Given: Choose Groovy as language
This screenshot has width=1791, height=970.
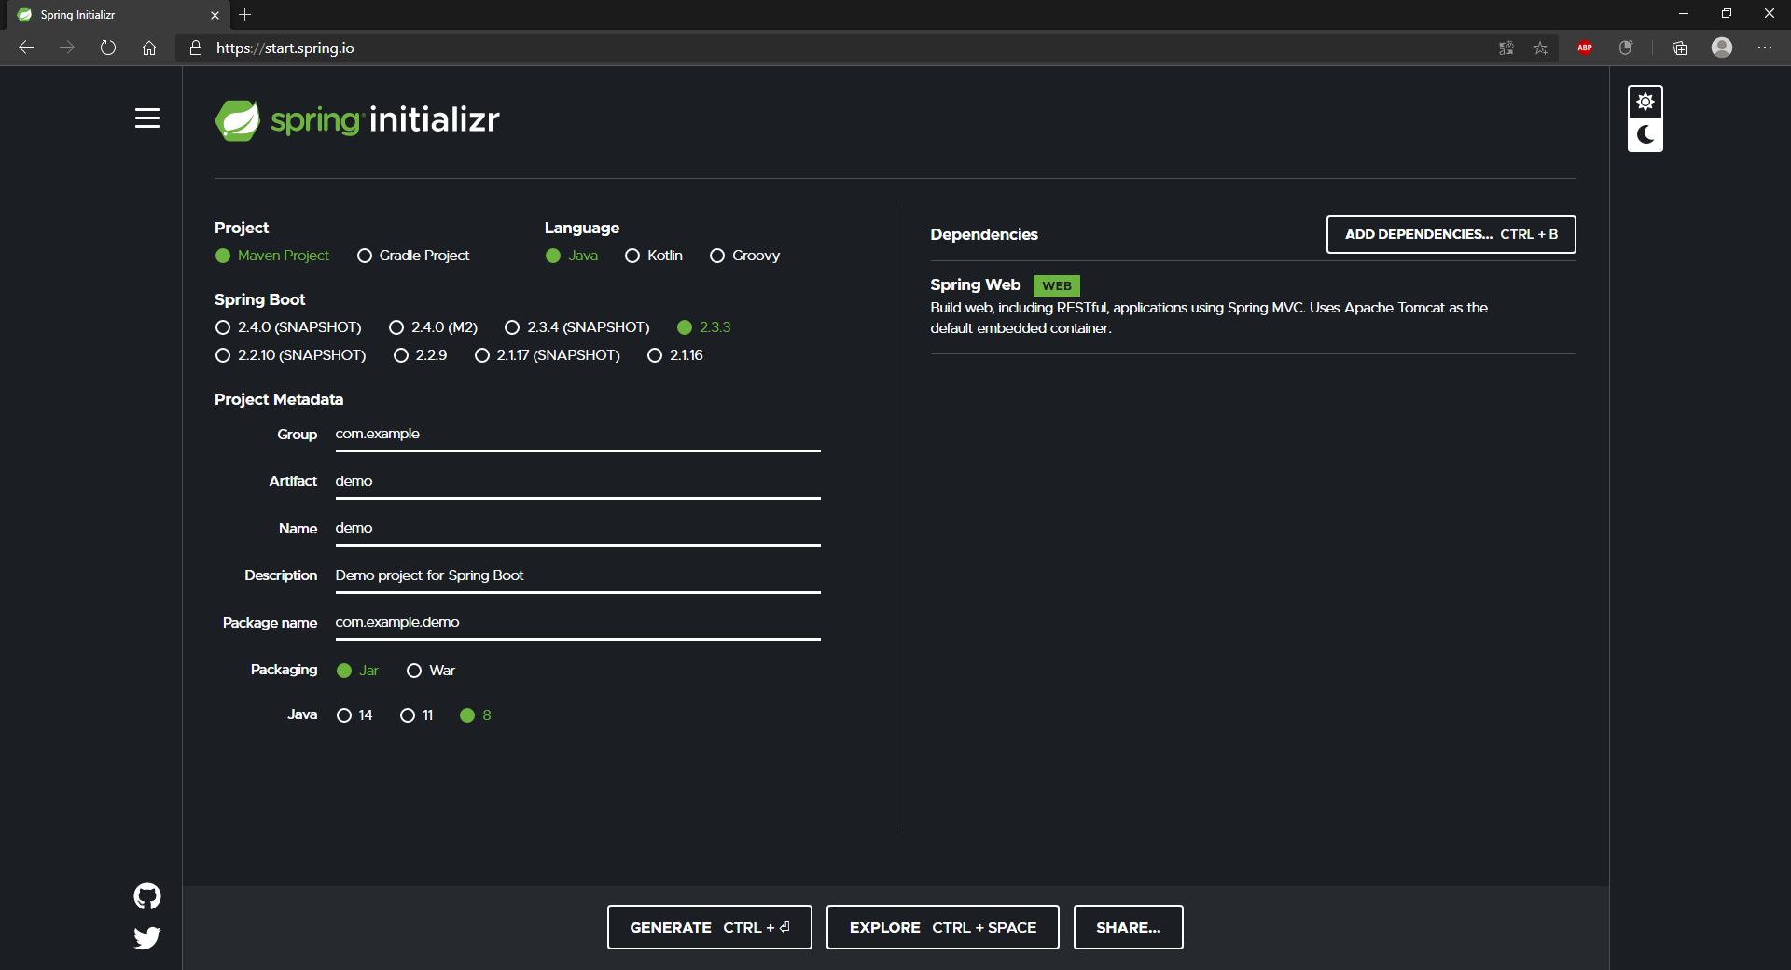Looking at the screenshot, I should click(x=744, y=256).
